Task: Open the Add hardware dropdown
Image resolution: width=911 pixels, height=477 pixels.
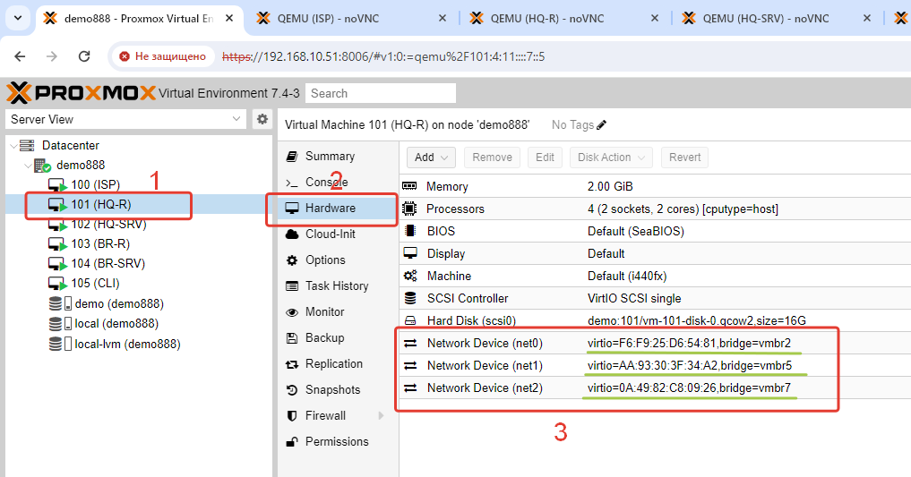Action: coord(431,158)
